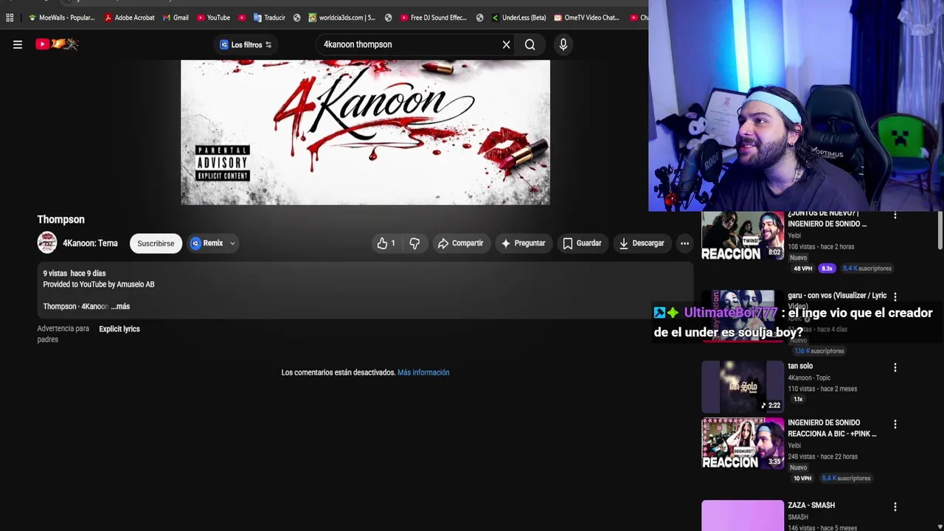Open the YouTube text bookmark

213,18
